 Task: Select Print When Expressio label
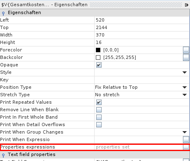(x=25, y=139)
